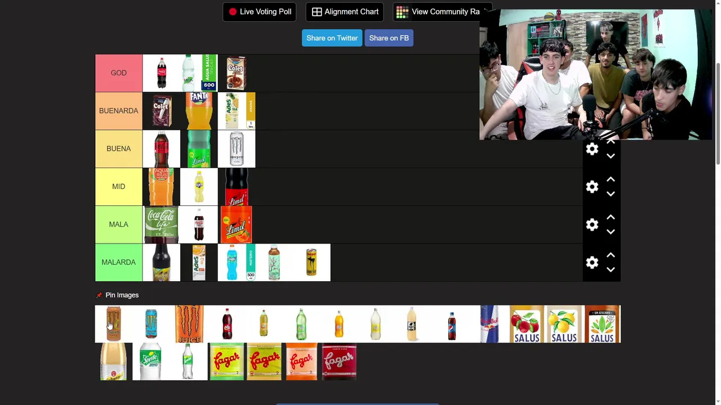Share the tier list on FB
Screen dimensions: 721x405
pos(389,38)
